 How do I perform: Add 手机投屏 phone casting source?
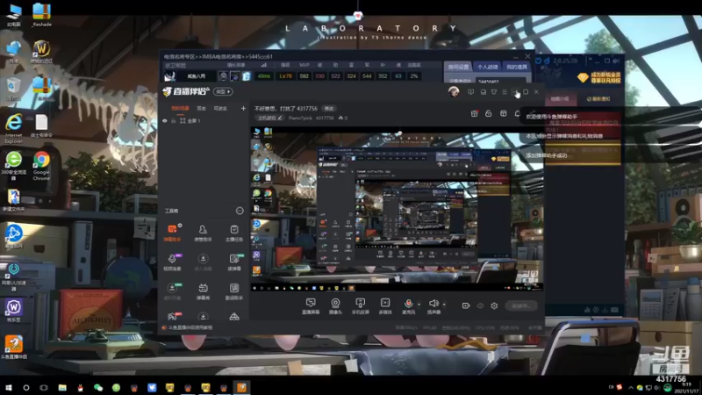click(360, 305)
